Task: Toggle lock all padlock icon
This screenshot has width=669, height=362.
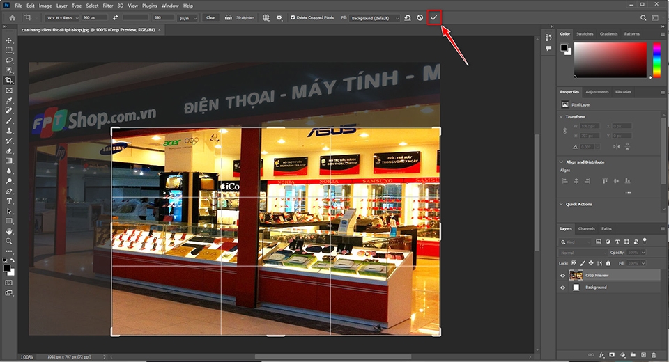Action: (x=608, y=263)
